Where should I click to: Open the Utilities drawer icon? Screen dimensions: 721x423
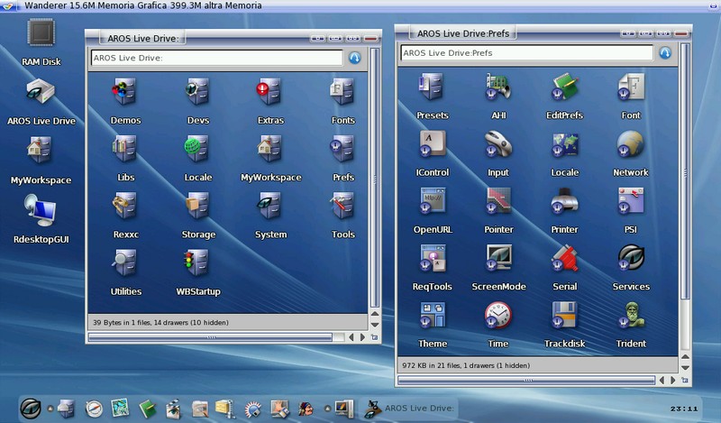pos(125,262)
